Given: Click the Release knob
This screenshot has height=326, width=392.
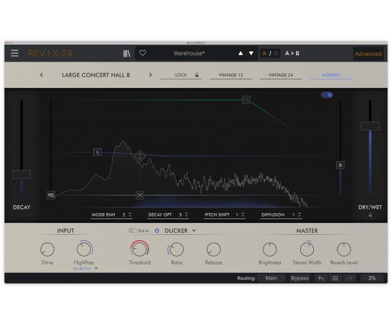Looking at the screenshot, I should coord(213,249).
